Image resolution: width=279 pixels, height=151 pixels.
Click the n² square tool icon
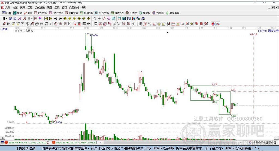[46, 24]
